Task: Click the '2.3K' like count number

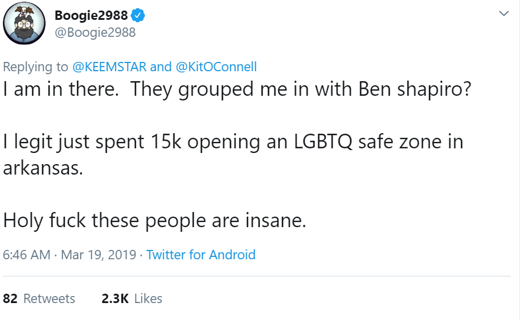Action: pos(115,299)
